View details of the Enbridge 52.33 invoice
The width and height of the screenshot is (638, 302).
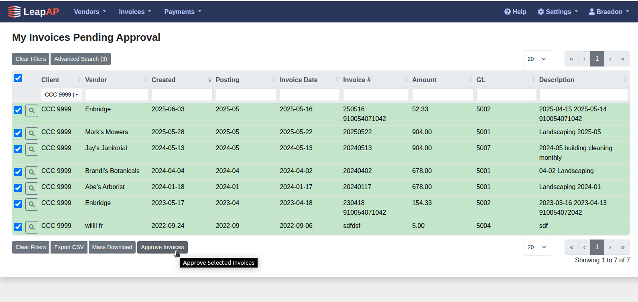(x=32, y=111)
